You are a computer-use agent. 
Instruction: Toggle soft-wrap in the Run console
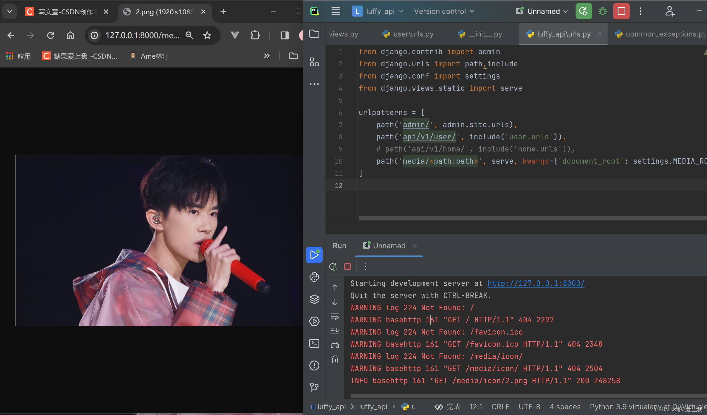click(x=335, y=317)
